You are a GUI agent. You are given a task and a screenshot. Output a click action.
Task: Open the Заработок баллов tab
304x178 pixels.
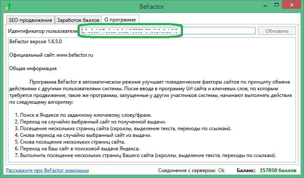coord(78,20)
